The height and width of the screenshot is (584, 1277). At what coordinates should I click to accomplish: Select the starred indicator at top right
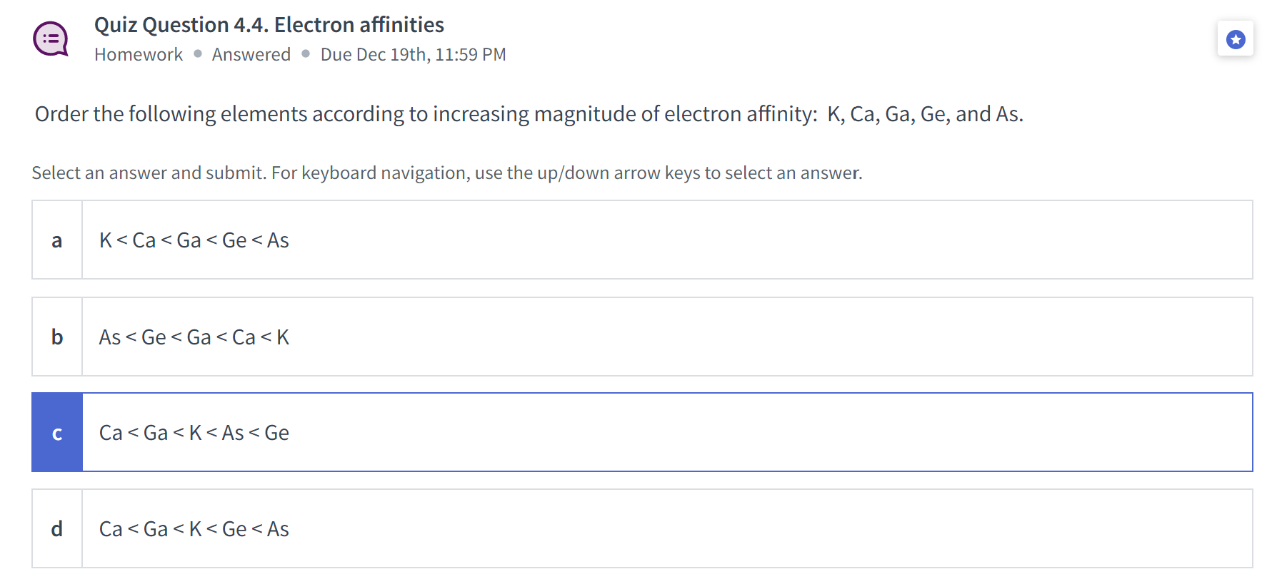[1236, 39]
